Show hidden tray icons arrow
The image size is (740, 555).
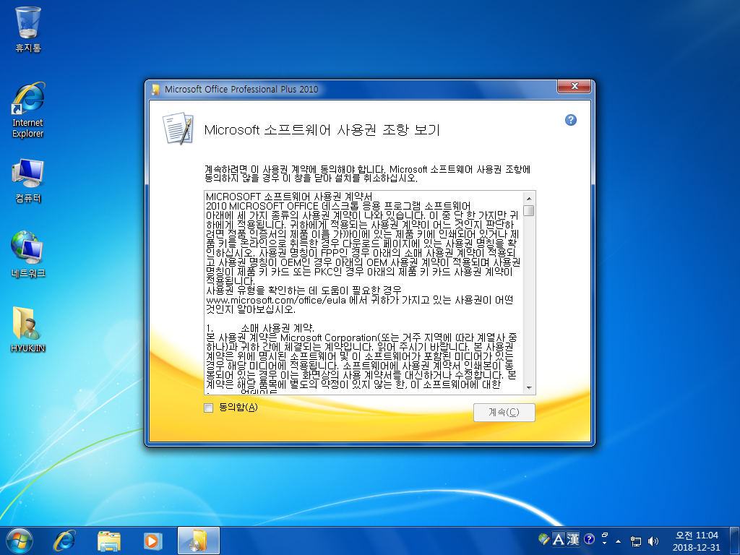point(619,541)
